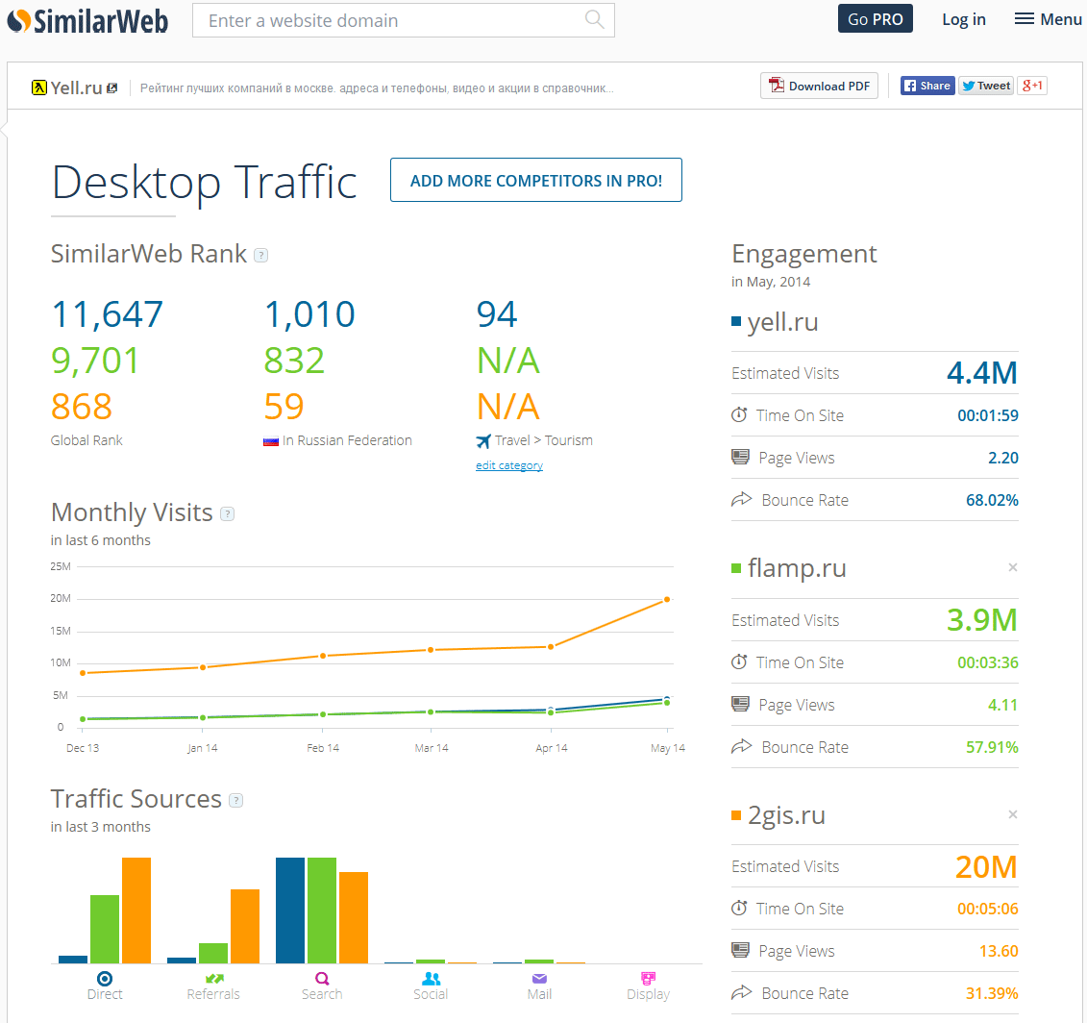Click the SimilarWeb logo

point(88,21)
